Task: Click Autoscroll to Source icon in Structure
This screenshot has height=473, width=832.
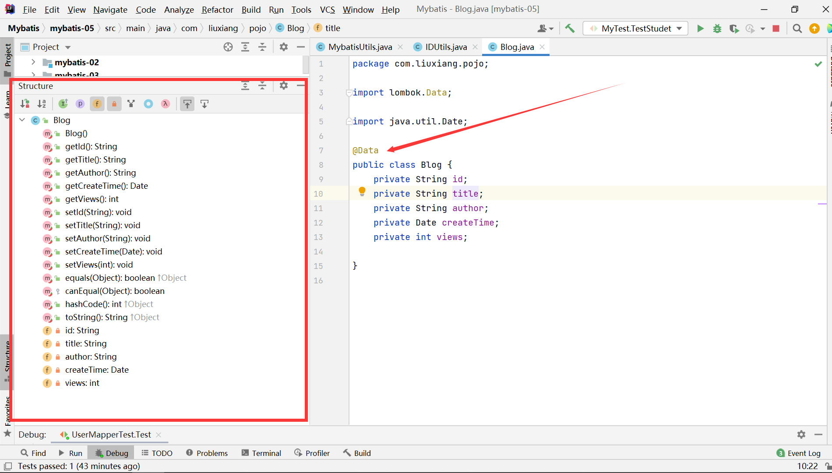Action: coord(187,104)
